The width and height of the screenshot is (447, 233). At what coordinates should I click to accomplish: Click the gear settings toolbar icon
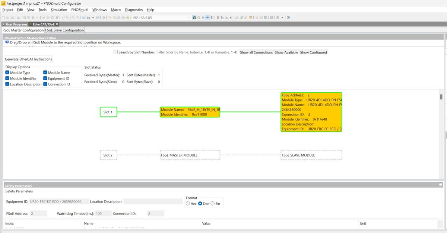(x=104, y=17)
